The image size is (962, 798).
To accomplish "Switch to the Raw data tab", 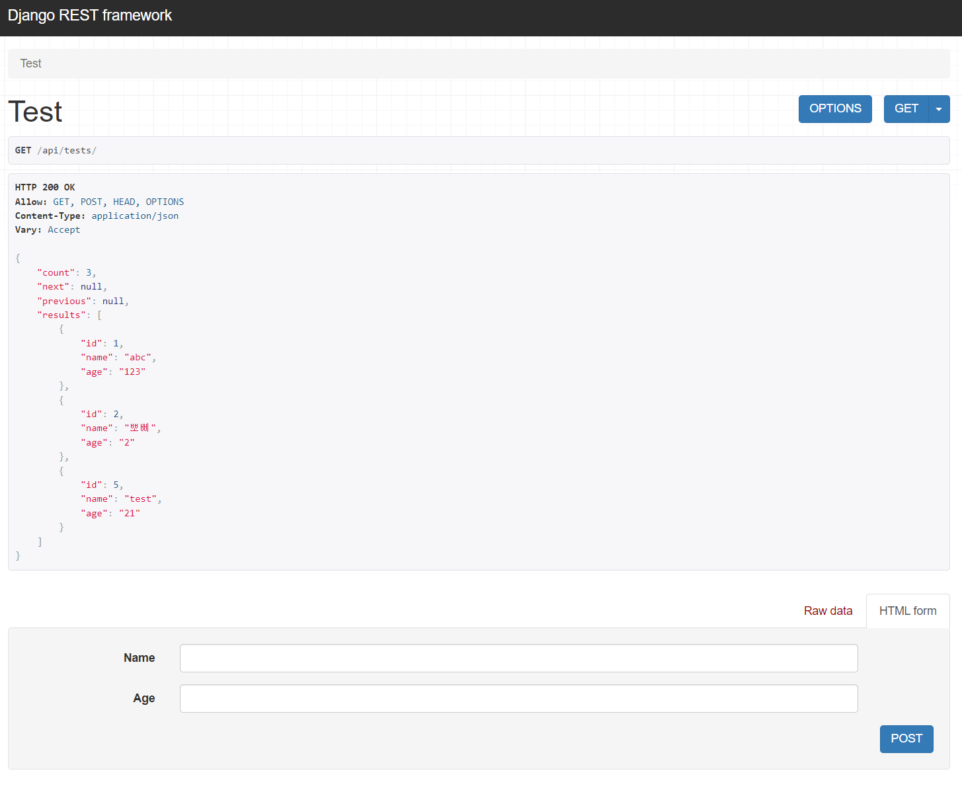I will click(828, 611).
